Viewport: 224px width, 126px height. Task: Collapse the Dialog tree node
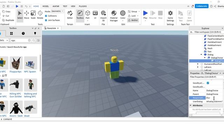click(x=201, y=55)
